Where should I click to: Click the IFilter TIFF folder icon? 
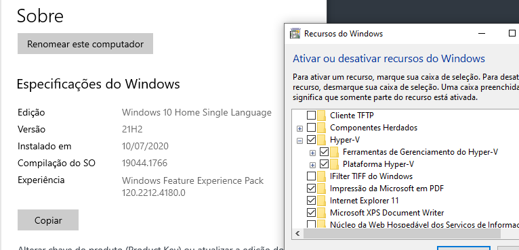(322, 176)
